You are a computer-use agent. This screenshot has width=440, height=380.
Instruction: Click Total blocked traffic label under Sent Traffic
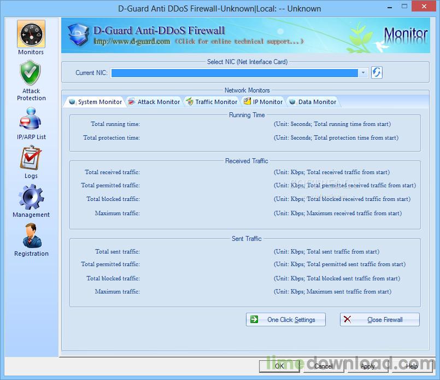(x=113, y=278)
